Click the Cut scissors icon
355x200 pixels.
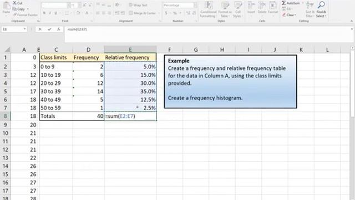[x=15, y=3]
